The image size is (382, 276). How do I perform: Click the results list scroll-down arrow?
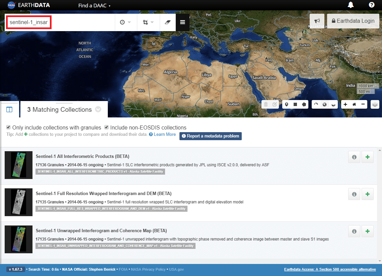[380, 261]
